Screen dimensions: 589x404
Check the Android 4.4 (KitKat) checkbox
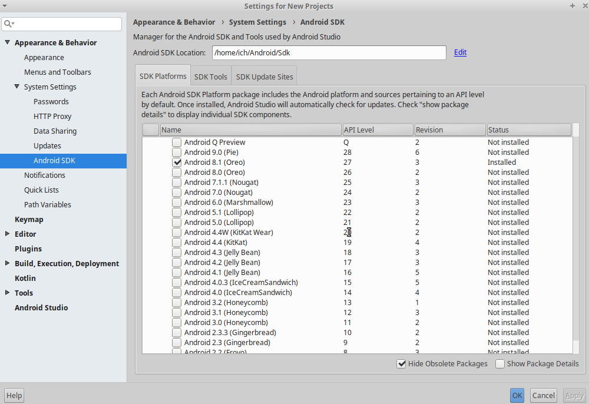(177, 243)
